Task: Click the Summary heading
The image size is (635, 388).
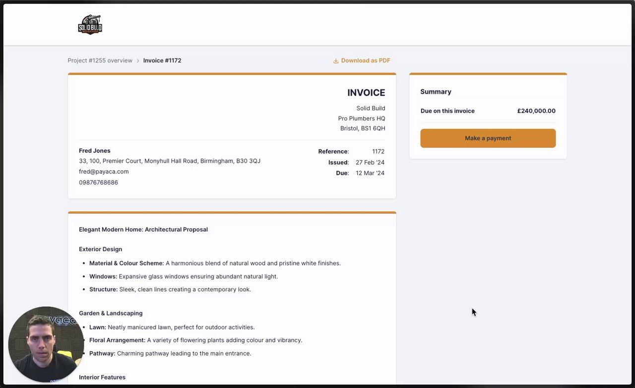Action: (x=436, y=92)
